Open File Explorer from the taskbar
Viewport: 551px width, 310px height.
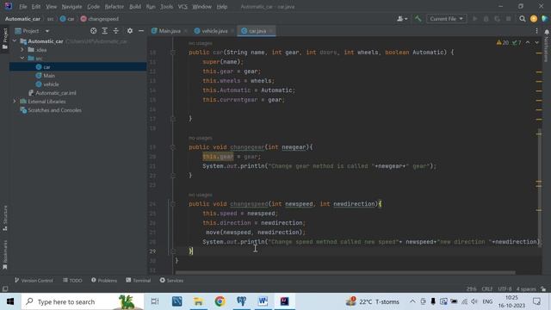point(198,301)
